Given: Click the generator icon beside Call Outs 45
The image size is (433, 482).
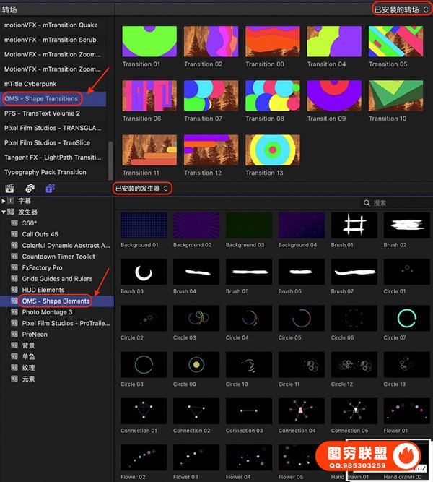Looking at the screenshot, I should tap(14, 234).
